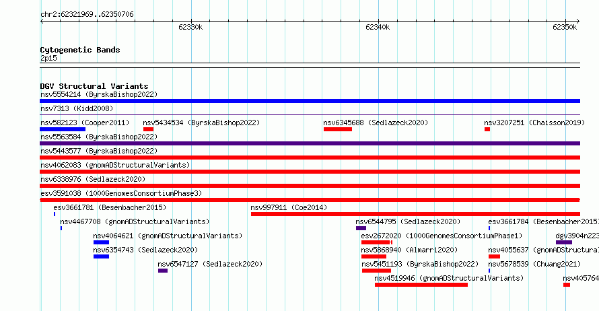Select the blue nsv5554214 variant bar

coord(310,101)
